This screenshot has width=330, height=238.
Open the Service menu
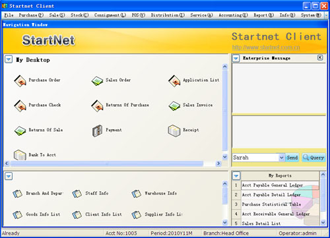pyautogui.click(x=201, y=15)
